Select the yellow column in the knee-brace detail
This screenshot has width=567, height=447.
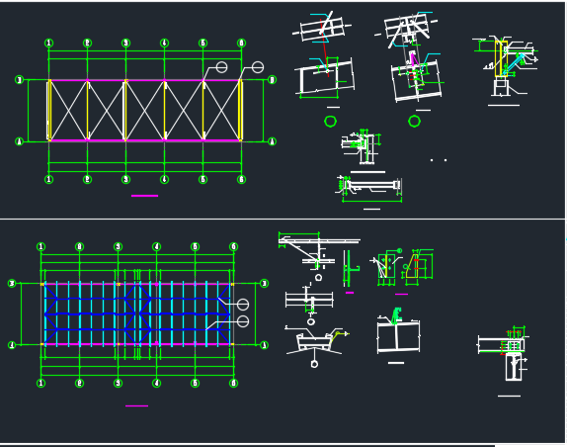501,58
